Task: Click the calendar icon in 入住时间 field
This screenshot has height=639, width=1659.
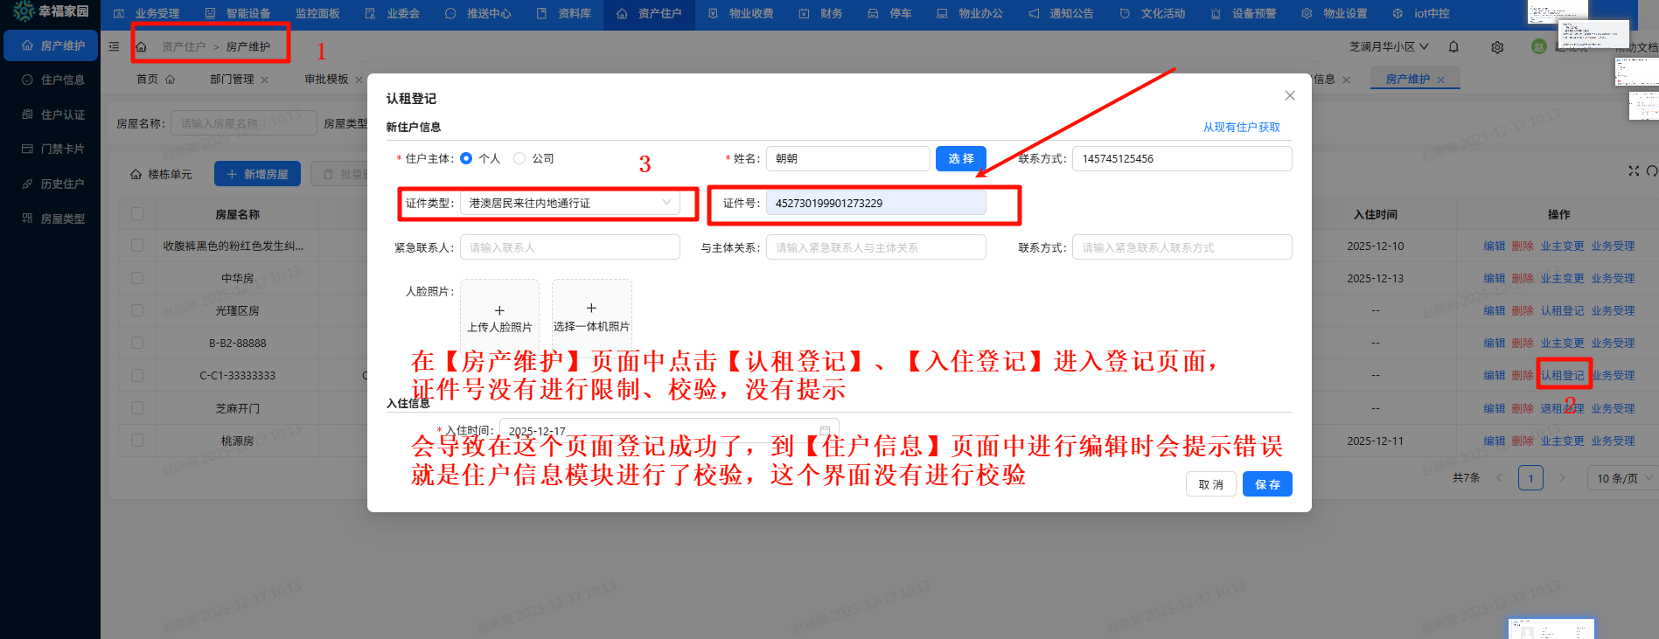Action: click(x=825, y=430)
